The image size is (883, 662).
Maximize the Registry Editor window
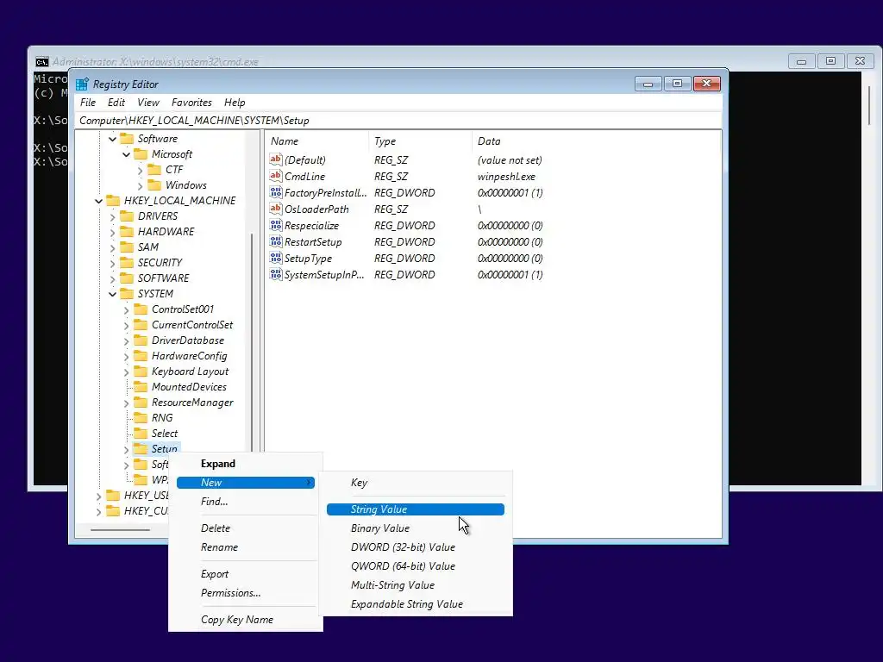click(677, 84)
